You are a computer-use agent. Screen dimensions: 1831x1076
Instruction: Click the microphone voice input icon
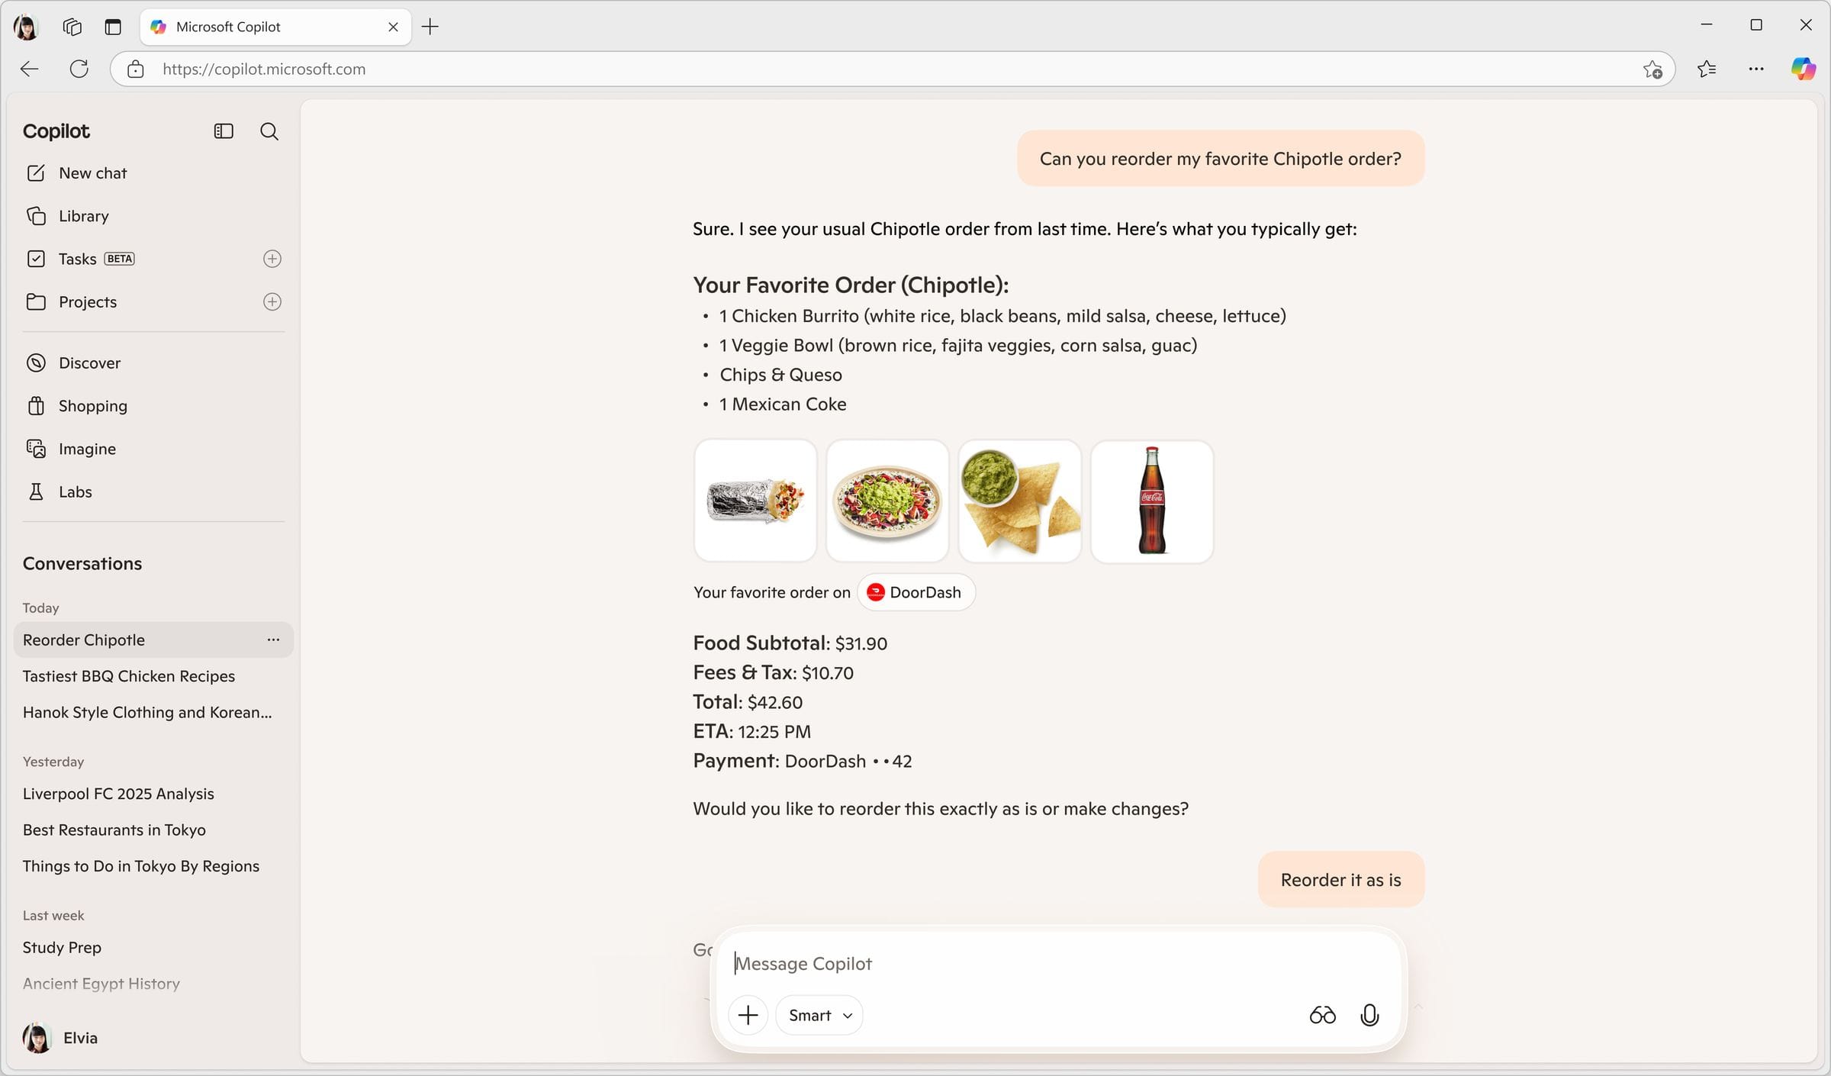[x=1369, y=1015]
